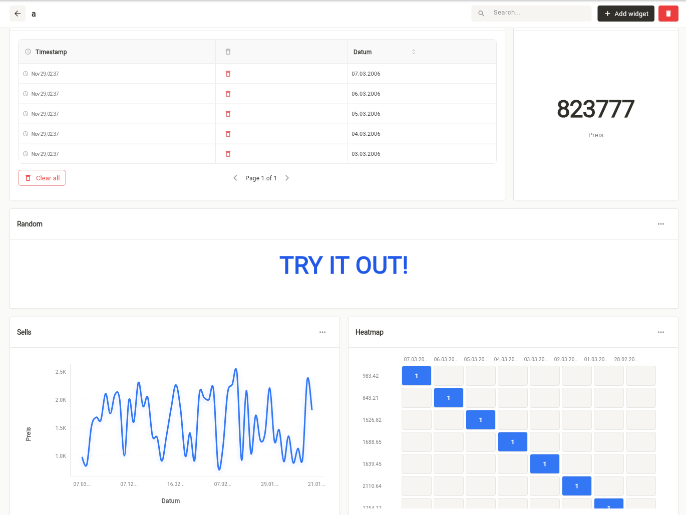Click the search magnifier icon
The height and width of the screenshot is (515, 686).
tap(481, 14)
